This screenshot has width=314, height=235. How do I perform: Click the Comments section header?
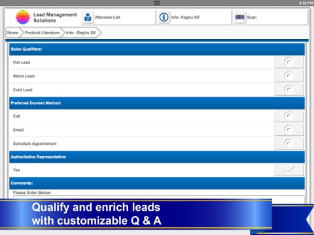[157, 183]
